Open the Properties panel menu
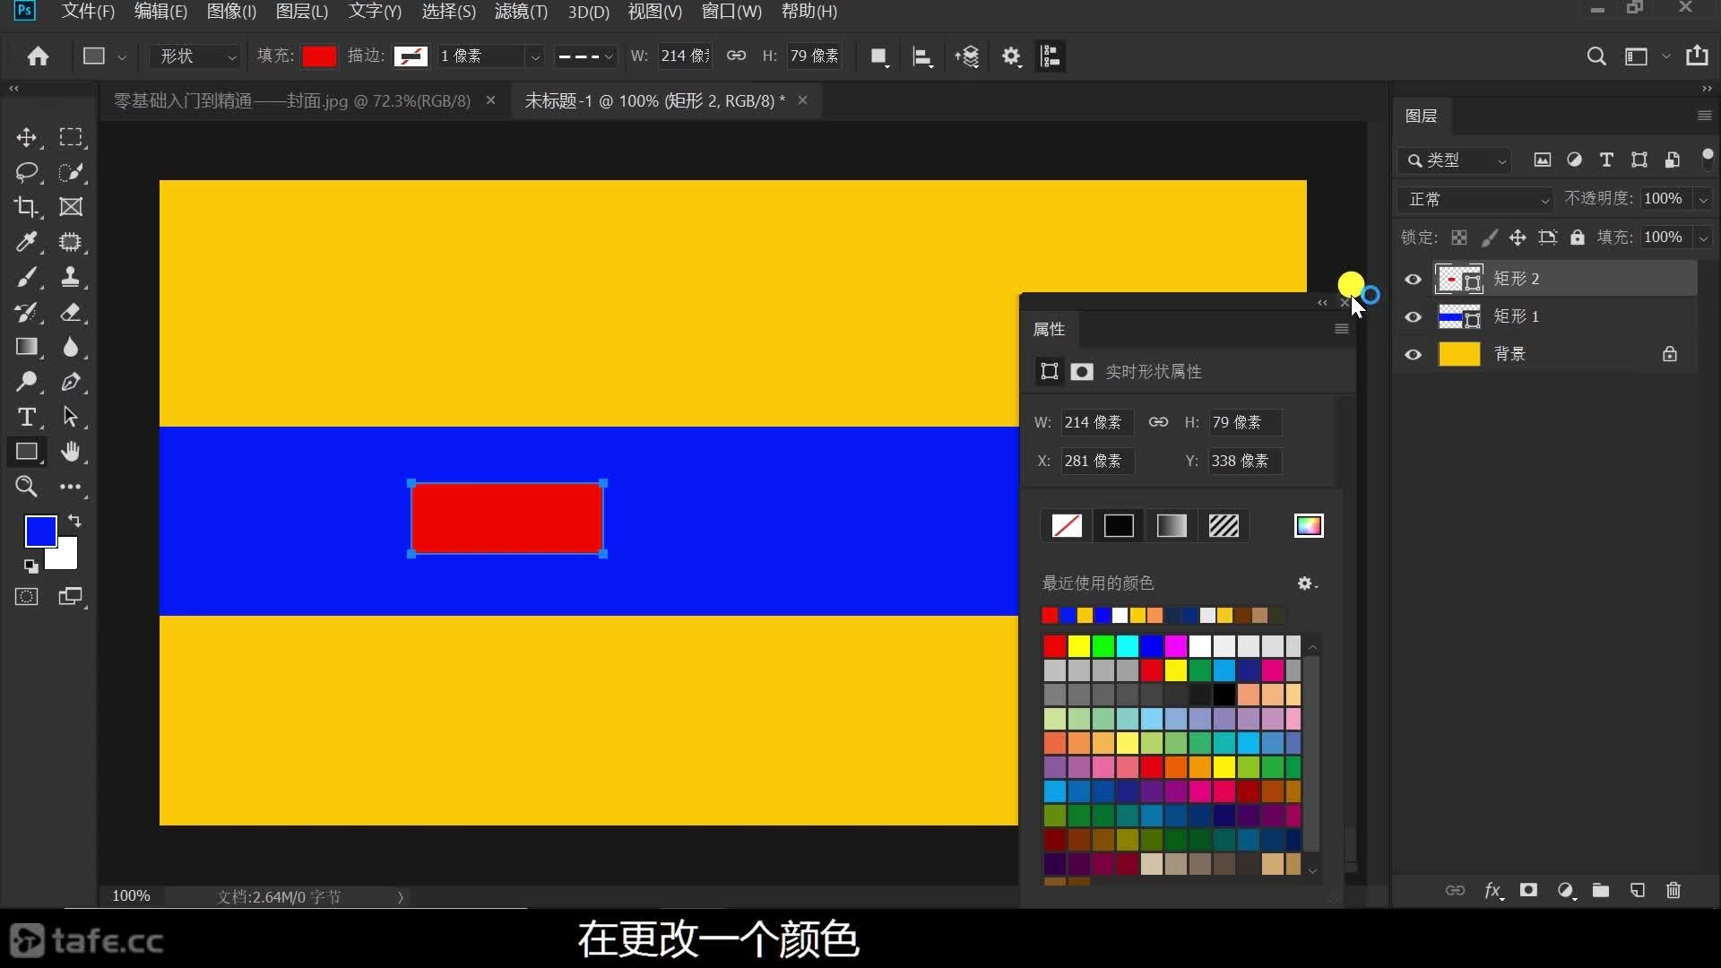The image size is (1721, 968). 1341,329
